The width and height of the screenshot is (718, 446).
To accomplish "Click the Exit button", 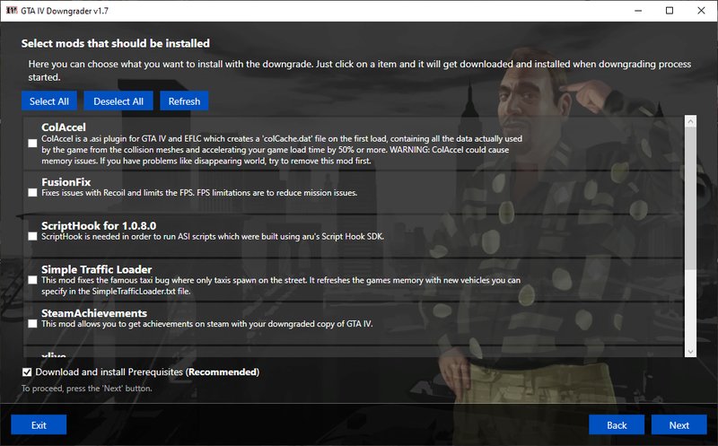I will 39,425.
